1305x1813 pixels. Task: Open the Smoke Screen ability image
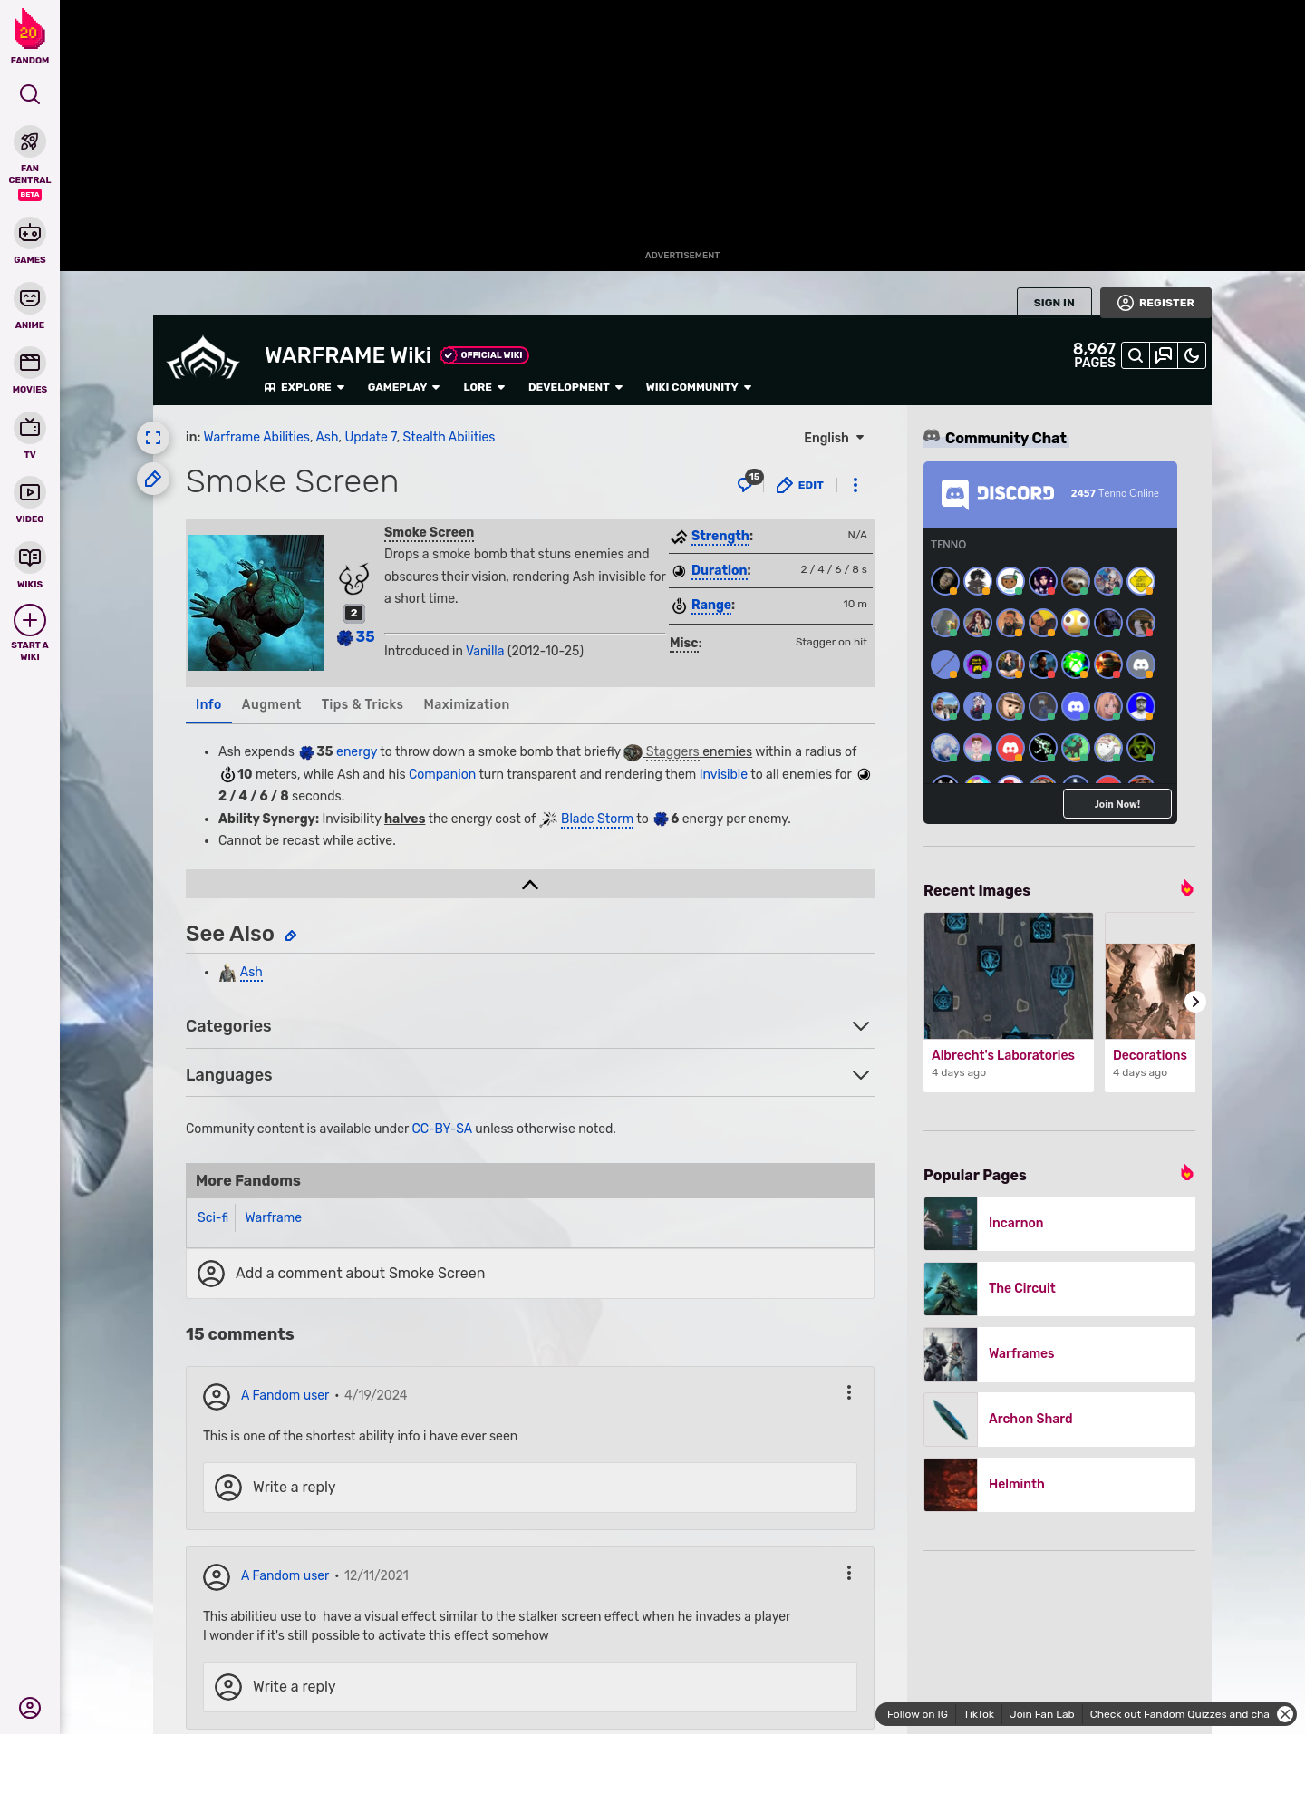pos(256,603)
